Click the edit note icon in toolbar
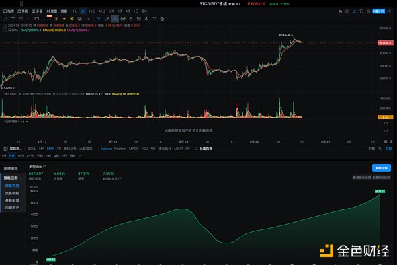Image resolution: width=397 pixels, height=265 pixels. (139, 19)
